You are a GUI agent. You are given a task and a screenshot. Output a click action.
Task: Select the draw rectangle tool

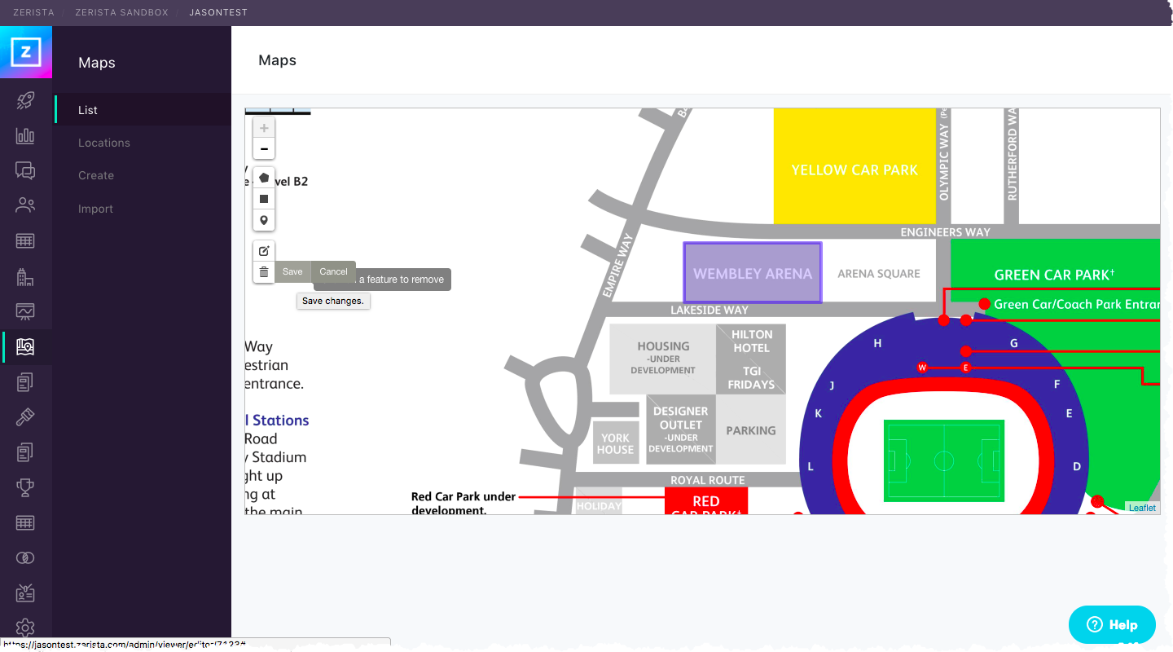tap(264, 199)
